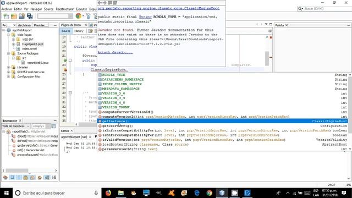Toggle Sort by Source in Navigator

[54, 177]
